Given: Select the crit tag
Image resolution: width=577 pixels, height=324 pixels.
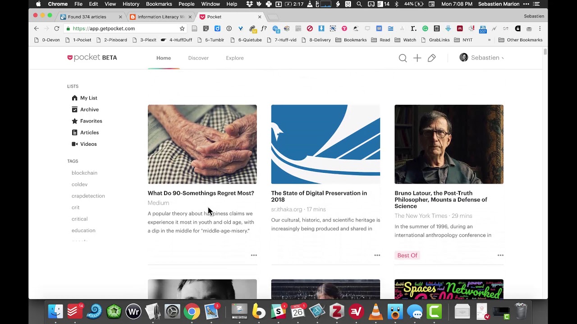Looking at the screenshot, I should [75, 207].
